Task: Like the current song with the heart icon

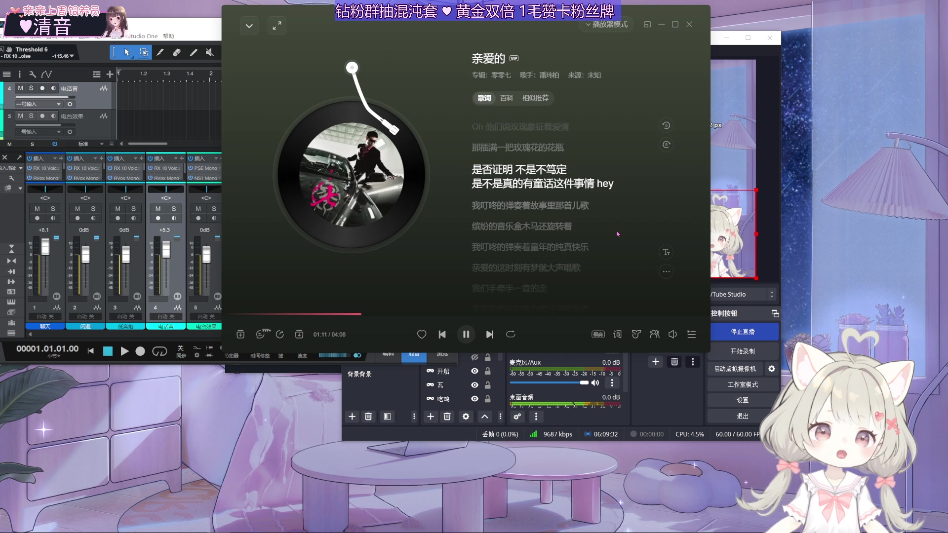Action: click(x=422, y=335)
